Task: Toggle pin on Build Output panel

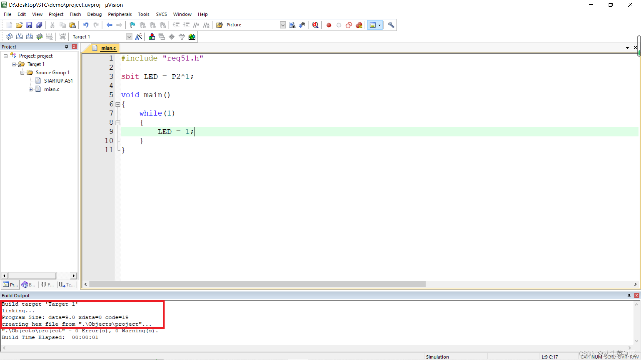Action: coord(629,296)
